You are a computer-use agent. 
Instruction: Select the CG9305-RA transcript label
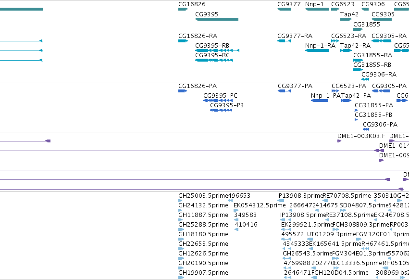click(389, 36)
